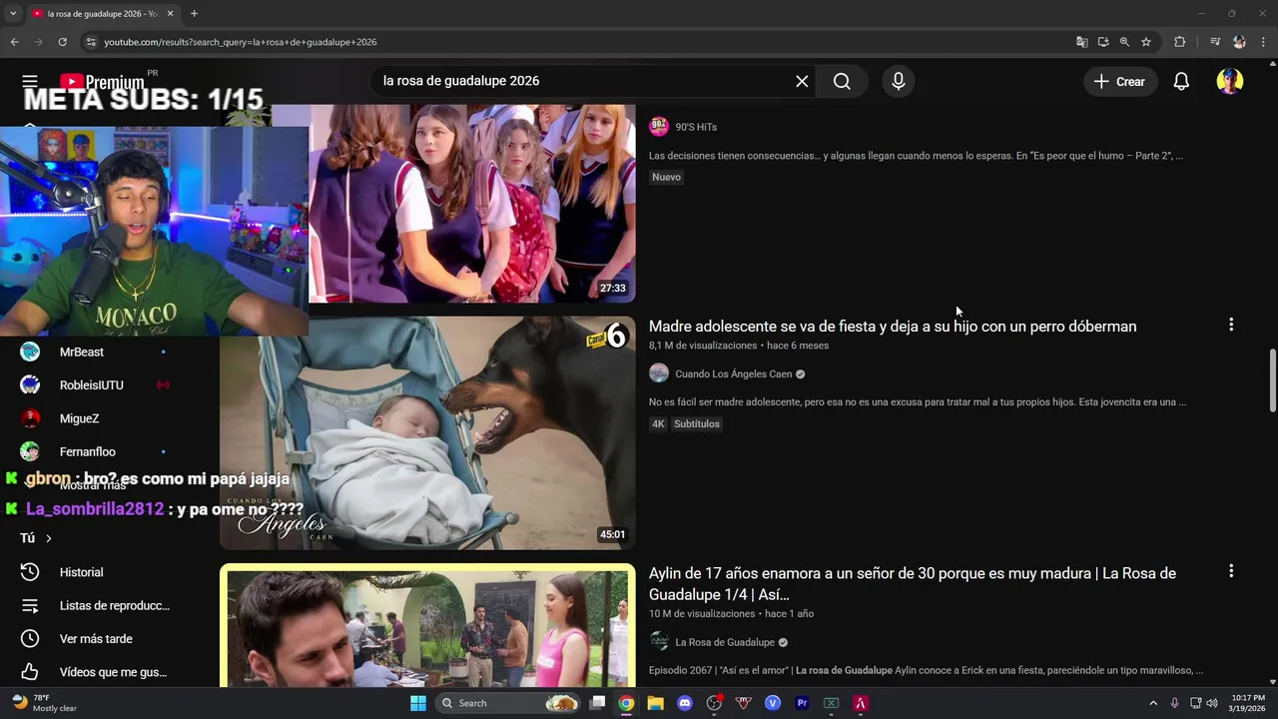Close the la rosa de guadalupe tab
Screen dimensions: 1278x719
170,14
